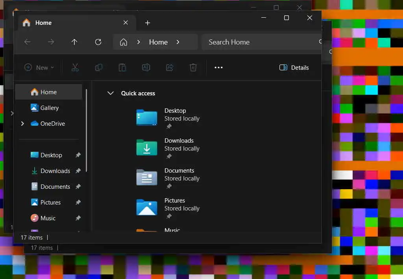Open the See more ellipsis menu
Screen dimensions: 403x279
(x=218, y=67)
